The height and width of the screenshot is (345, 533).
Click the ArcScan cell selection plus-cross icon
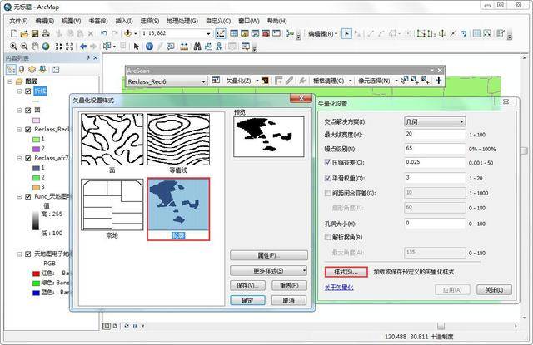point(439,81)
